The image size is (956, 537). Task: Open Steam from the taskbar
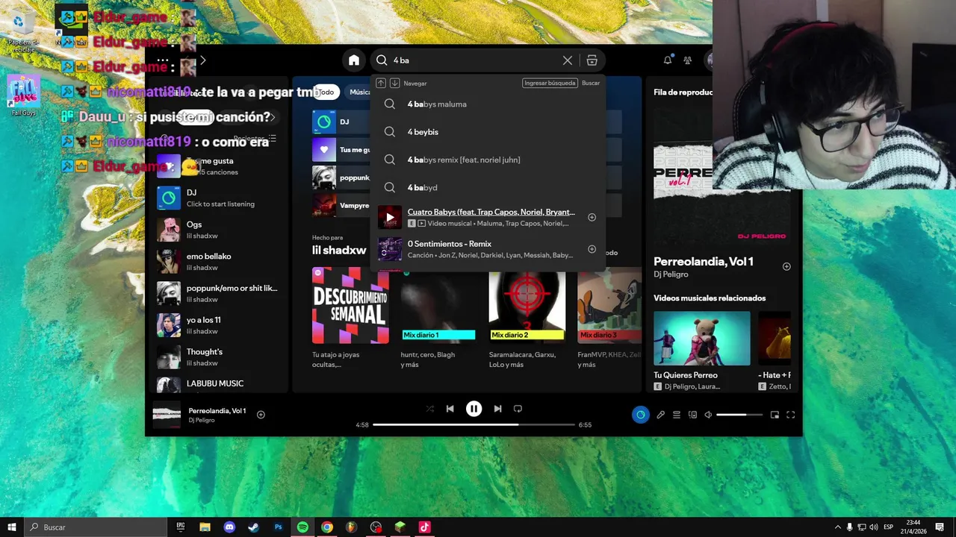point(253,527)
